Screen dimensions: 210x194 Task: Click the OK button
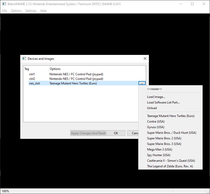(116, 133)
